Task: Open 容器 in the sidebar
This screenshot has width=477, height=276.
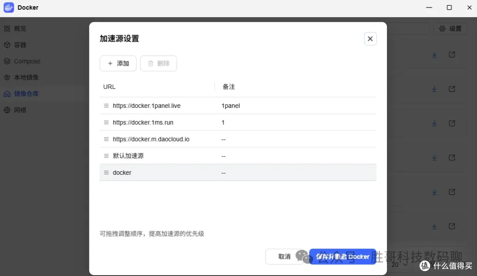Action: coord(20,45)
